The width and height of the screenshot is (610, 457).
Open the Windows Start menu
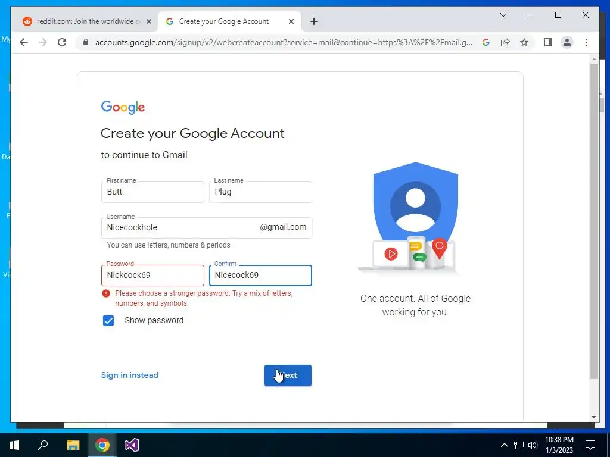pyautogui.click(x=14, y=445)
